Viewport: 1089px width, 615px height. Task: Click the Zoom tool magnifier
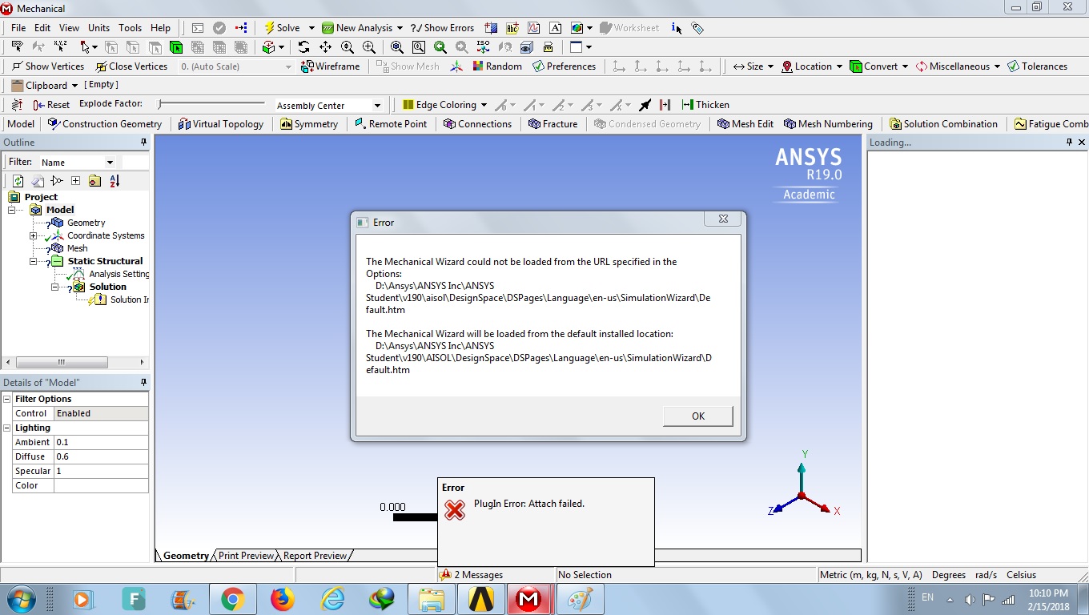point(347,47)
